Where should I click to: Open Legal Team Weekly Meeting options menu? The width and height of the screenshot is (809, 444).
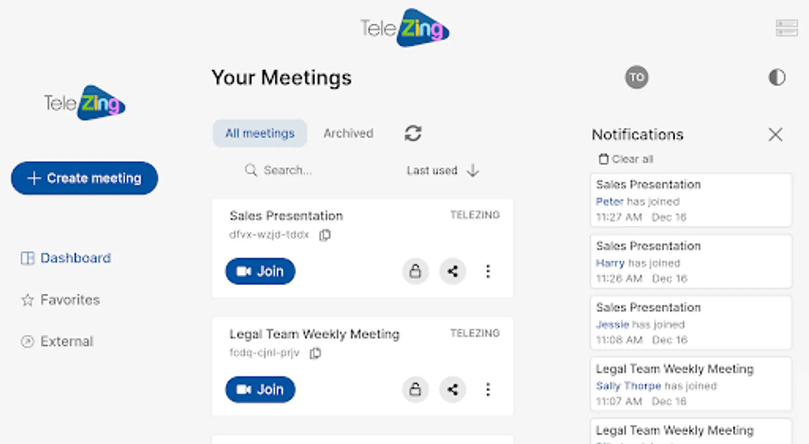tap(488, 390)
